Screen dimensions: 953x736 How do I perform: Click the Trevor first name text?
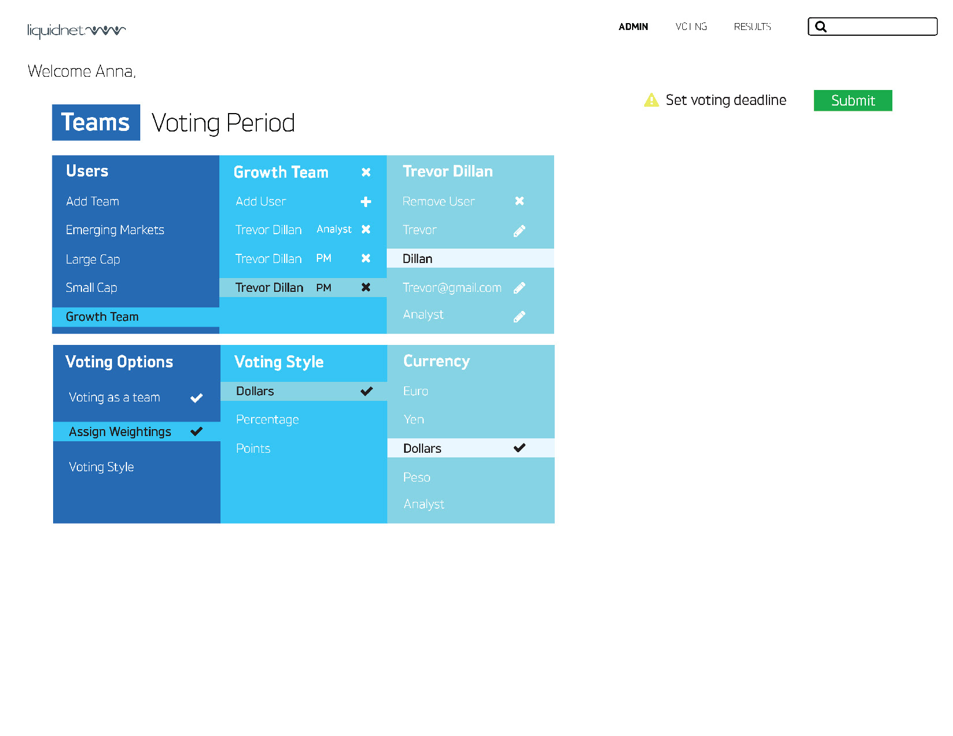tap(420, 230)
